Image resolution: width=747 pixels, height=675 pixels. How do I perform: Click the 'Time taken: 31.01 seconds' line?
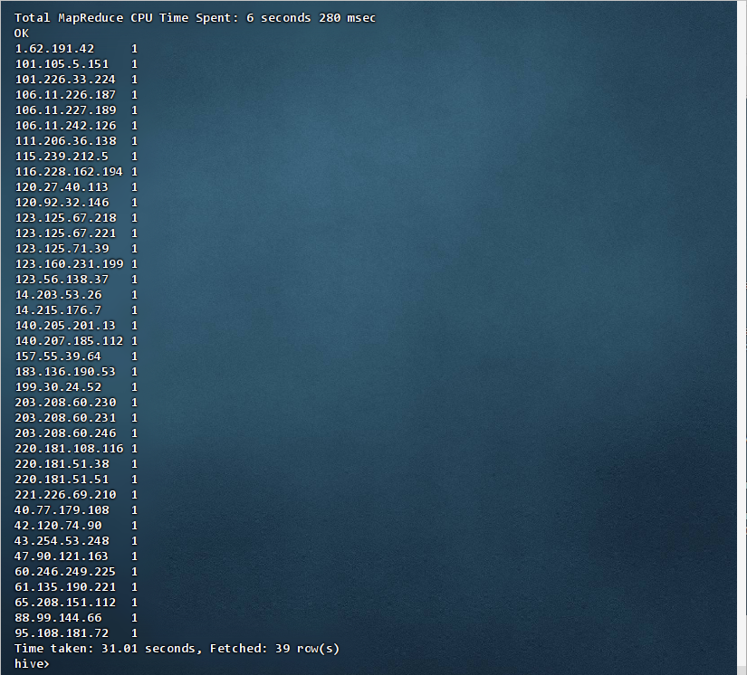[177, 649]
